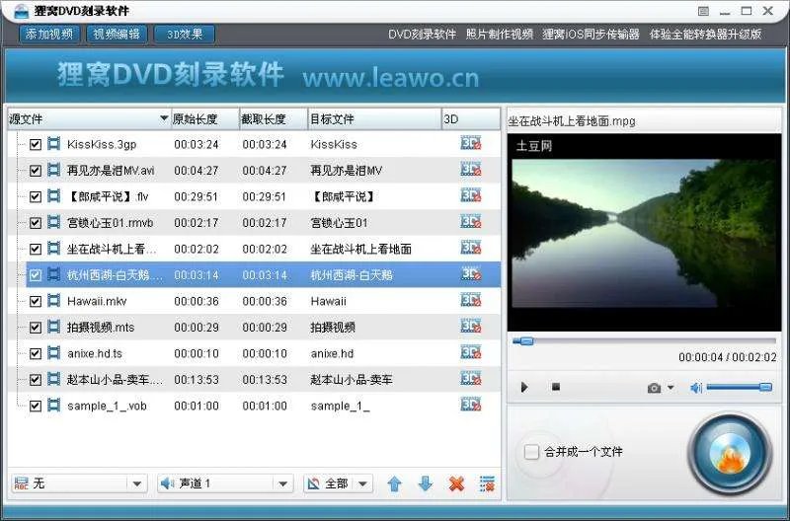Uncheck 坐在战斗机上看 file
This screenshot has width=790, height=521.
point(35,250)
